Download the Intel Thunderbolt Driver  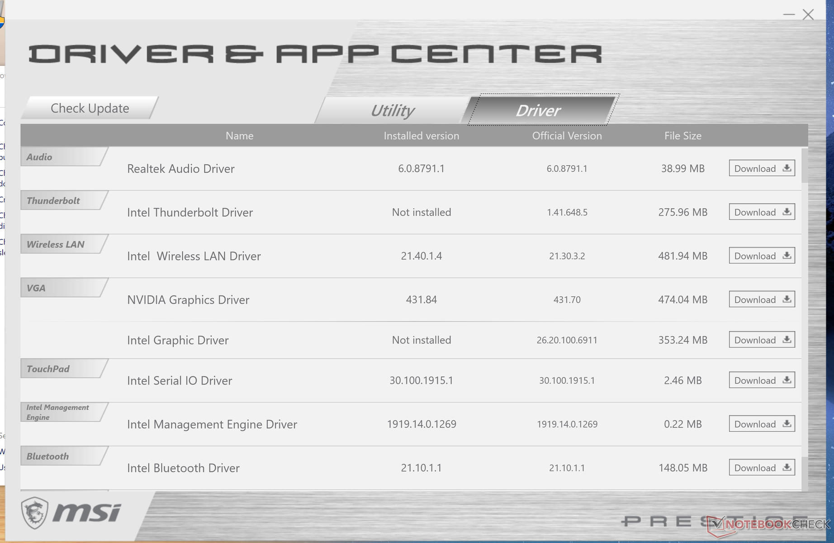click(762, 212)
